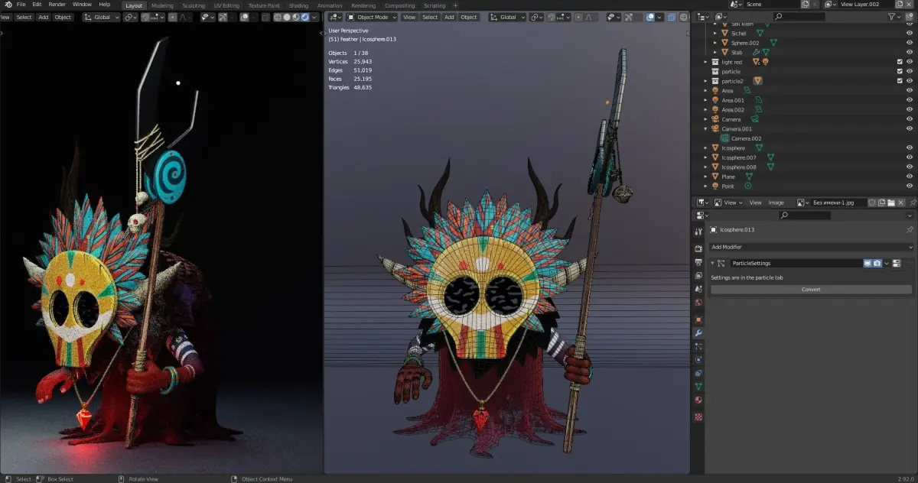Open the Add Modifier dropdown
The image size is (918, 483).
point(811,247)
